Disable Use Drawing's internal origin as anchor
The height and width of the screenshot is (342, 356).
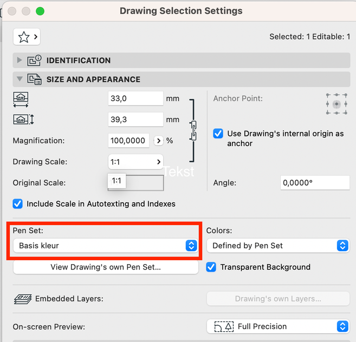218,134
